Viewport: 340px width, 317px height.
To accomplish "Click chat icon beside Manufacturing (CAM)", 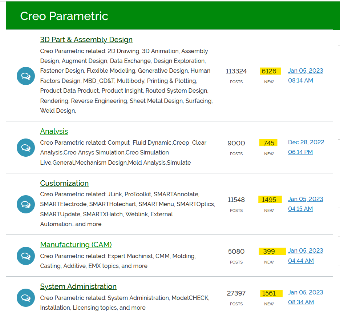I will 26,256.
